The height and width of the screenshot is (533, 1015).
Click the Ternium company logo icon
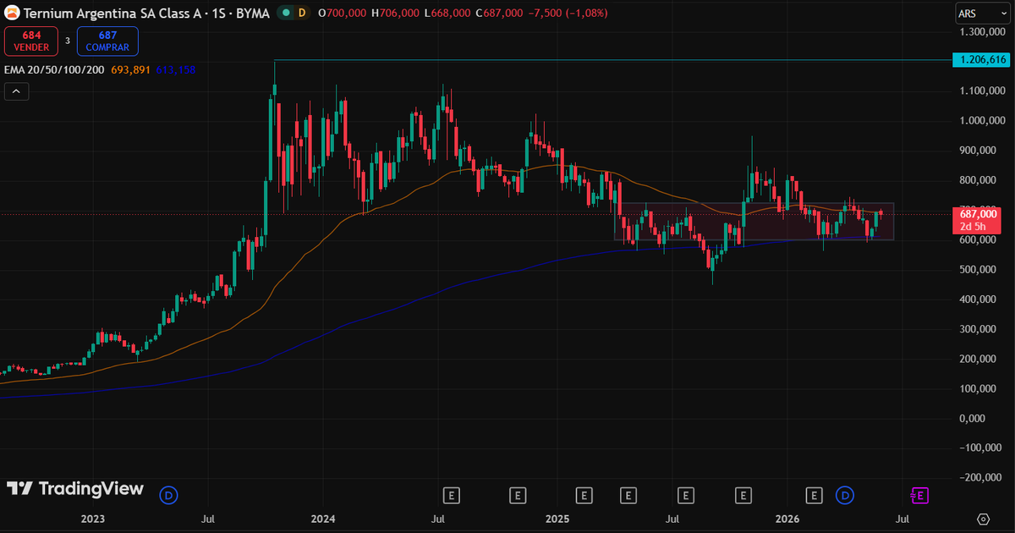coord(12,13)
